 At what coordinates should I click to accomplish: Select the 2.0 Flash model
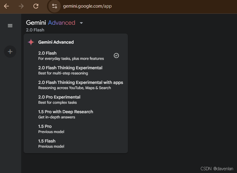pyautogui.click(x=75, y=56)
